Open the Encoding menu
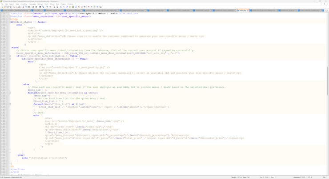The height and width of the screenshot is (179, 329). click(24, 4)
